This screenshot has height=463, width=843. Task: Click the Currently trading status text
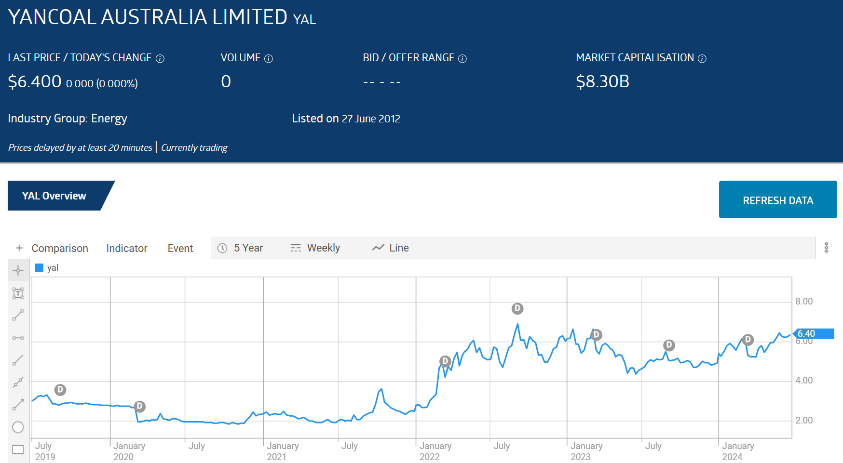pyautogui.click(x=194, y=147)
